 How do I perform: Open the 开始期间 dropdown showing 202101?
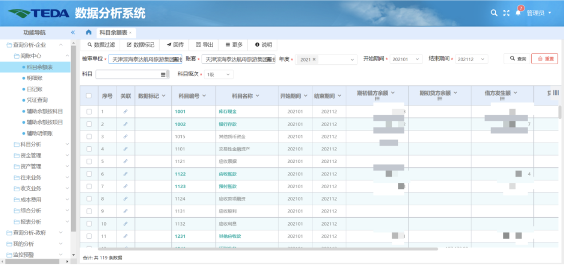[x=406, y=59]
